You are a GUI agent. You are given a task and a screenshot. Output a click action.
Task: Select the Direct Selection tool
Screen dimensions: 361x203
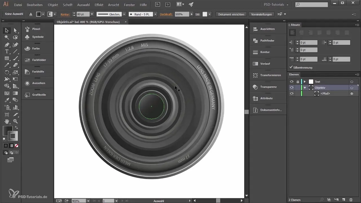tap(15, 30)
